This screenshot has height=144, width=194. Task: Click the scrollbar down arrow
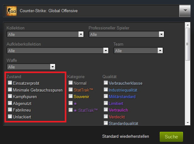[x=188, y=123]
